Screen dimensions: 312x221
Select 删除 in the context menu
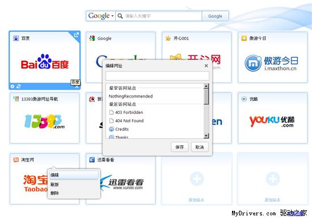pyautogui.click(x=74, y=193)
